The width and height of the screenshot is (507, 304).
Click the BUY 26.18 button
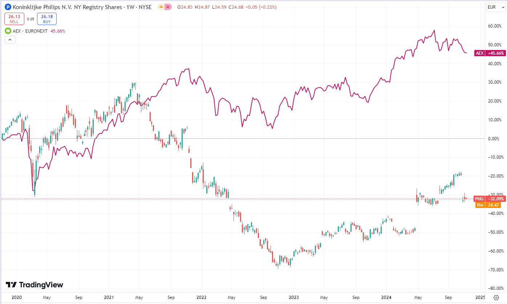[47, 18]
